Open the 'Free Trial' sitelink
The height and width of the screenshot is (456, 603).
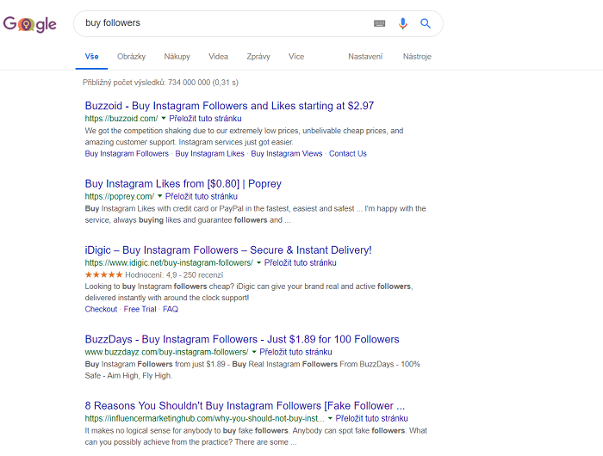[140, 309]
